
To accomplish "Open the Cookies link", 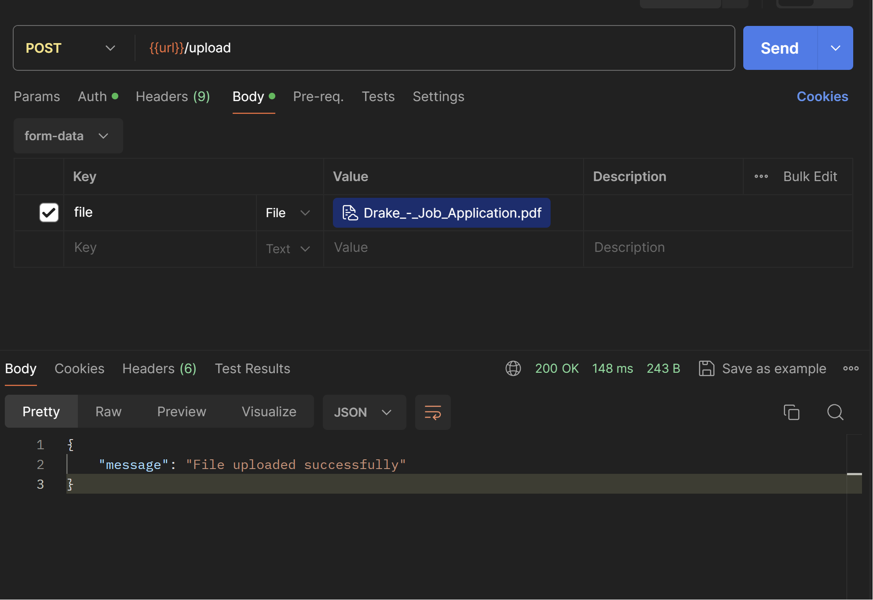I will (x=822, y=96).
